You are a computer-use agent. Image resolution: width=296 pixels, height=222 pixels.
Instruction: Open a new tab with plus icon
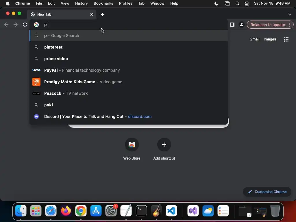103,14
